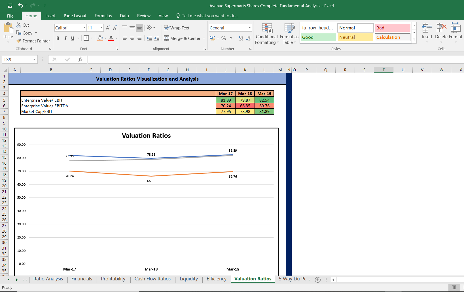
Task: Apply the fill color bucket
Action: (x=100, y=38)
